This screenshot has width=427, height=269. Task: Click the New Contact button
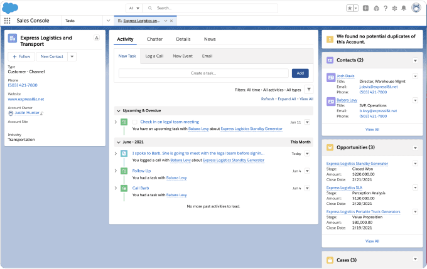click(51, 56)
